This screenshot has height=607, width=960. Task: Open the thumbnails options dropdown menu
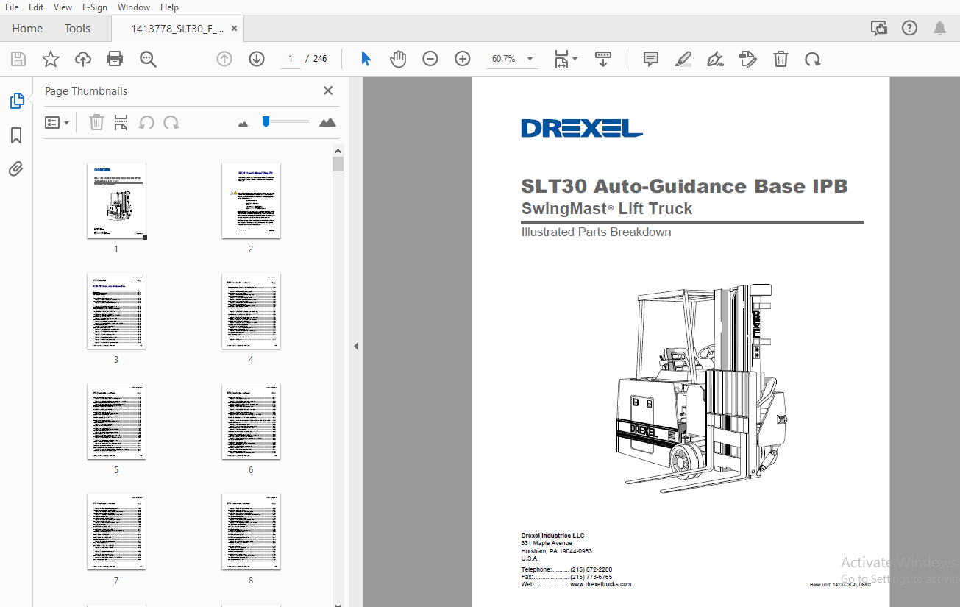point(57,123)
